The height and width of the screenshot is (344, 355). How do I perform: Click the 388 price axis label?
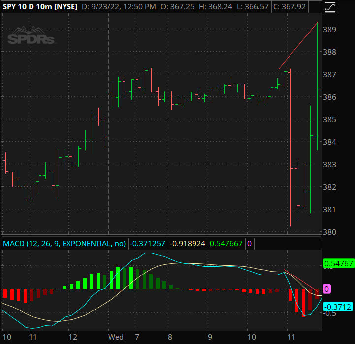329,52
